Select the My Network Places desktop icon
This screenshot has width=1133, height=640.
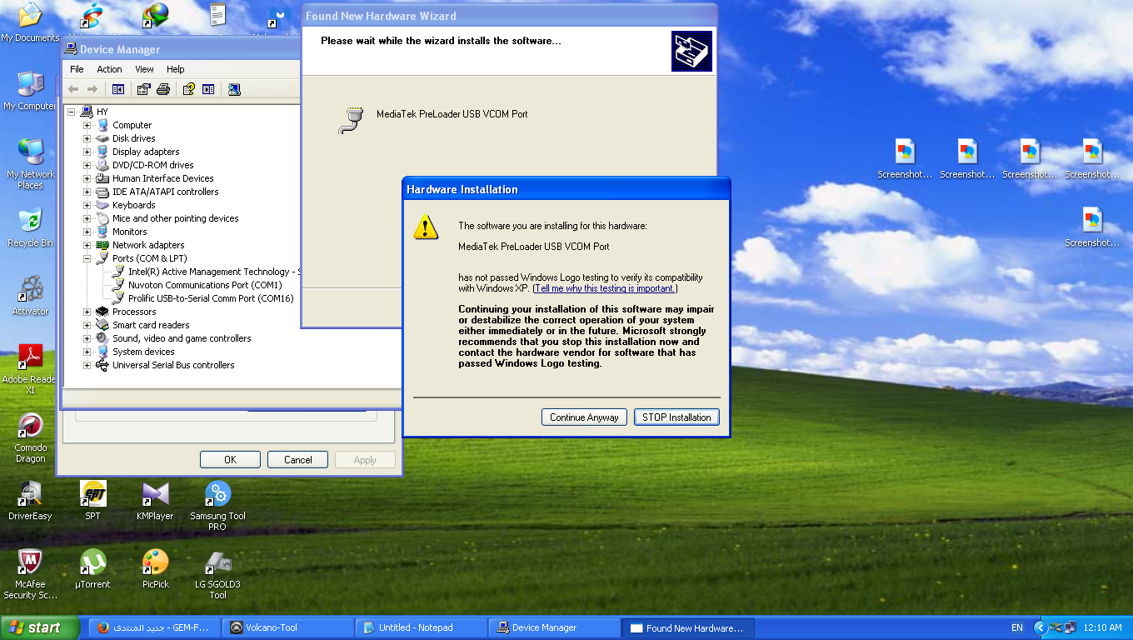click(x=30, y=164)
